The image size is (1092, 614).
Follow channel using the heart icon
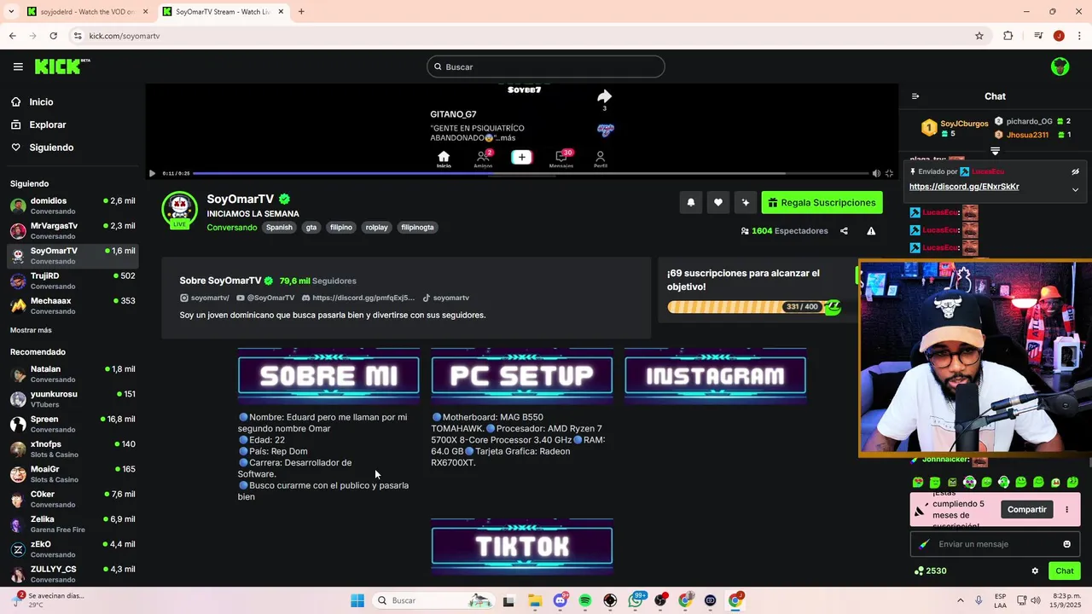(x=717, y=202)
